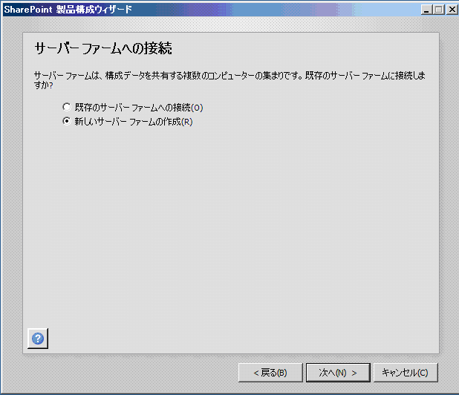The height and width of the screenshot is (395, 459).
Task: Select 既存のサーバー ファームへの接続 radio button
Action: pos(67,107)
